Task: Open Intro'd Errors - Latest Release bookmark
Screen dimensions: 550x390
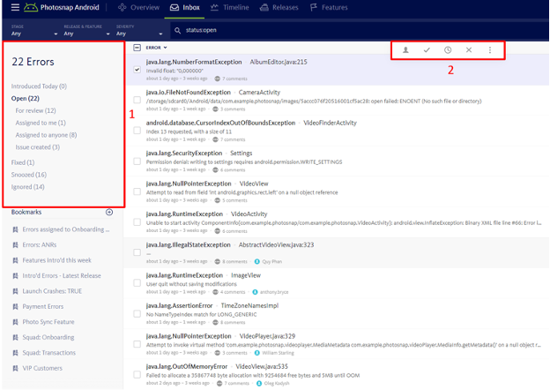Action: [x=62, y=276]
